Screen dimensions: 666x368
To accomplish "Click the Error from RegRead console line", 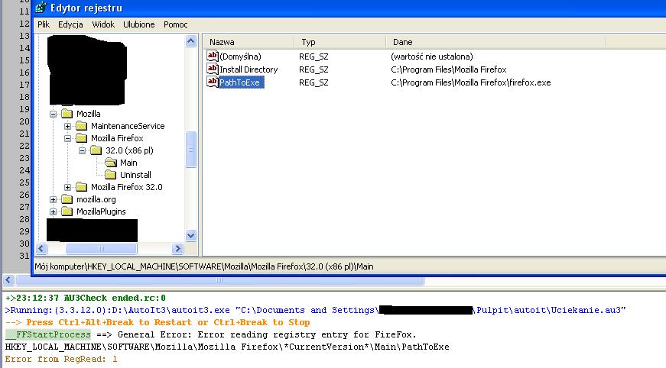I will 61,359.
